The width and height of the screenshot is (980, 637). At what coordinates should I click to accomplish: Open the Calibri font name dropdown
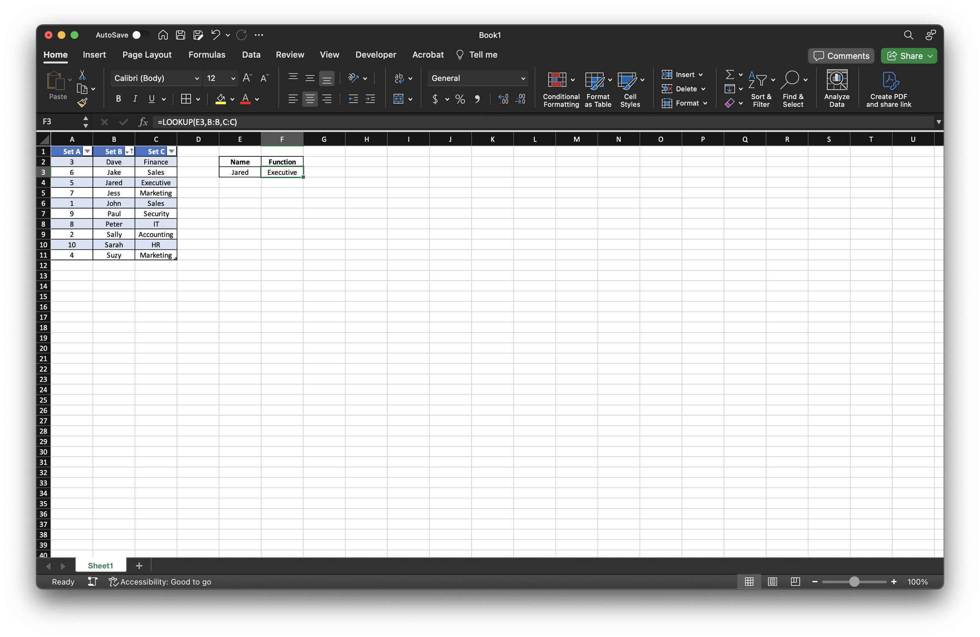coord(197,78)
